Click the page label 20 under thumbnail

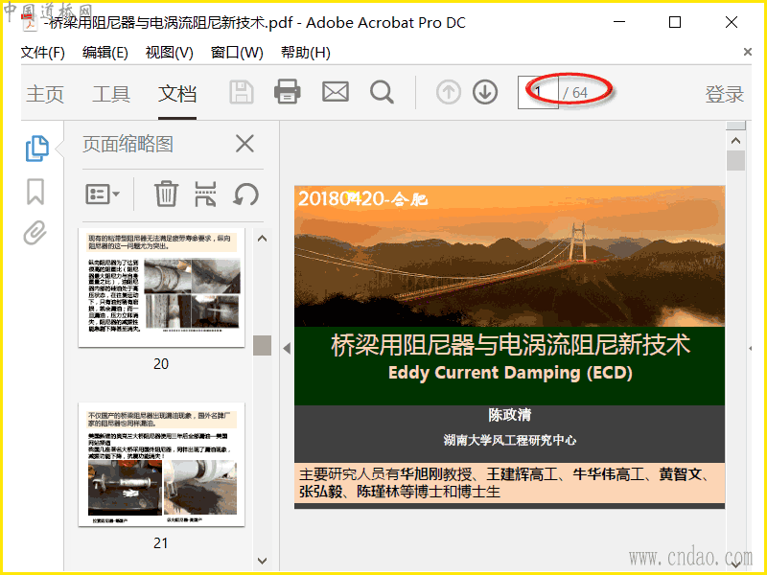pyautogui.click(x=161, y=364)
